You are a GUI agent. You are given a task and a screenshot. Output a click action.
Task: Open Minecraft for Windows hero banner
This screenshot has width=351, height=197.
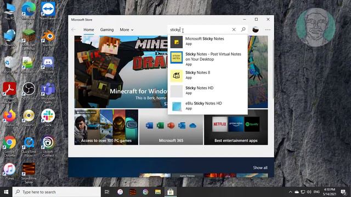pyautogui.click(x=121, y=72)
